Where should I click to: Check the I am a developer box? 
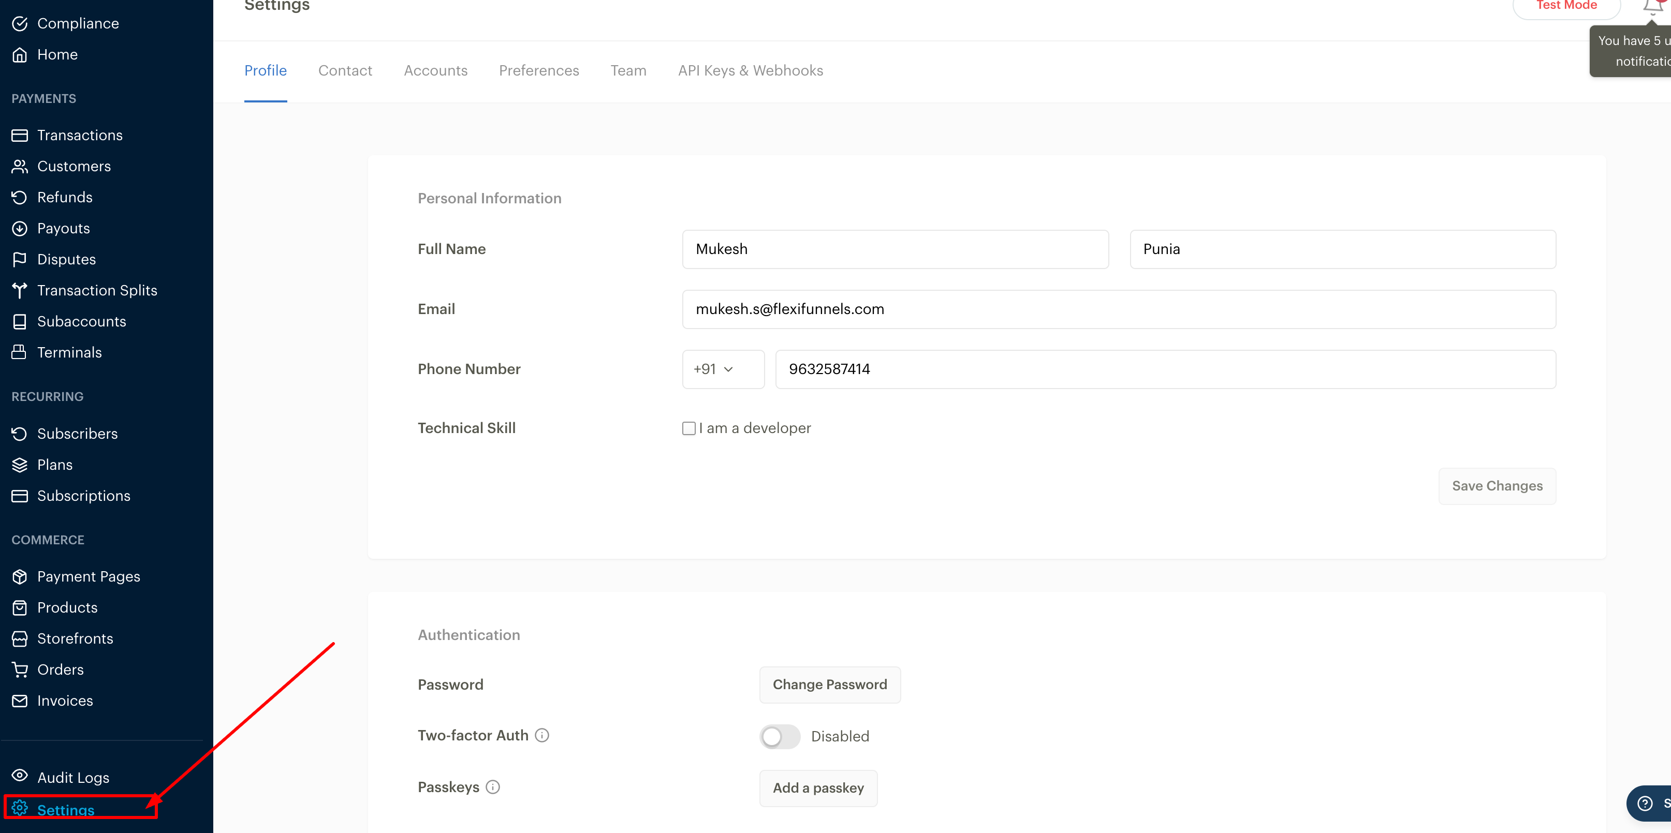pos(689,428)
